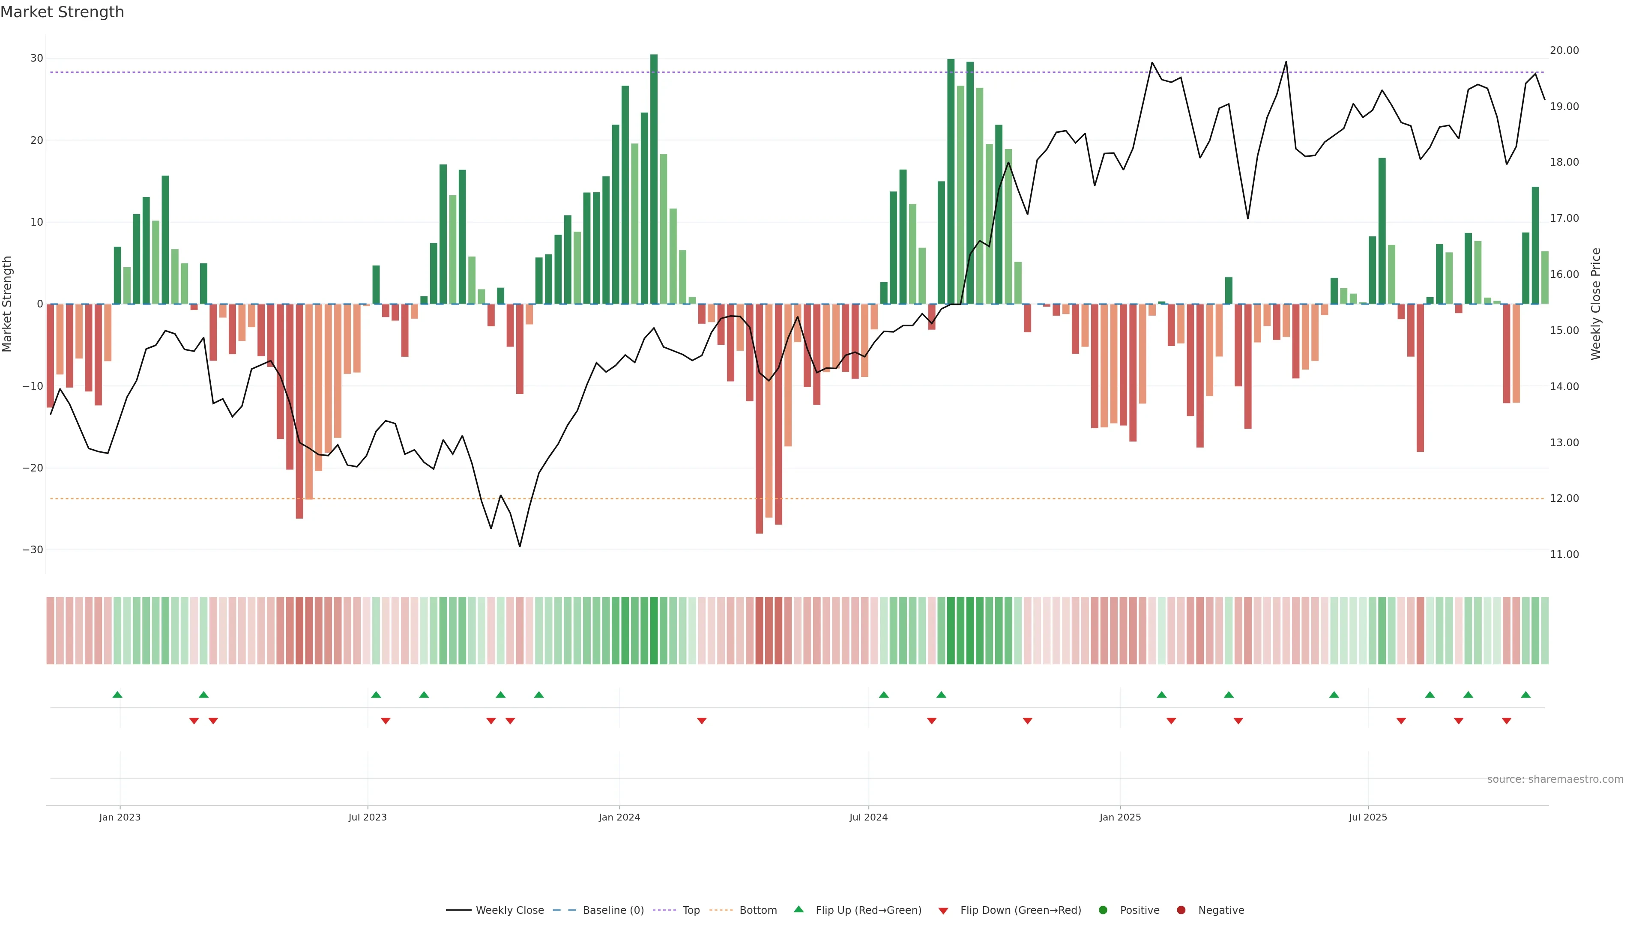The height and width of the screenshot is (925, 1645).
Task: Click the first green flip-up marker near Jan 2023
Action: coord(117,695)
